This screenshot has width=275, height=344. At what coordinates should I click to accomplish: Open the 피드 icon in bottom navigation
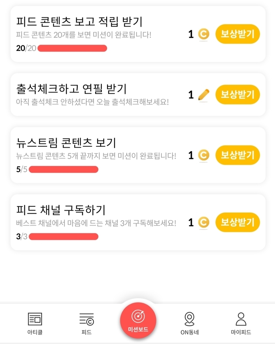coord(86,319)
